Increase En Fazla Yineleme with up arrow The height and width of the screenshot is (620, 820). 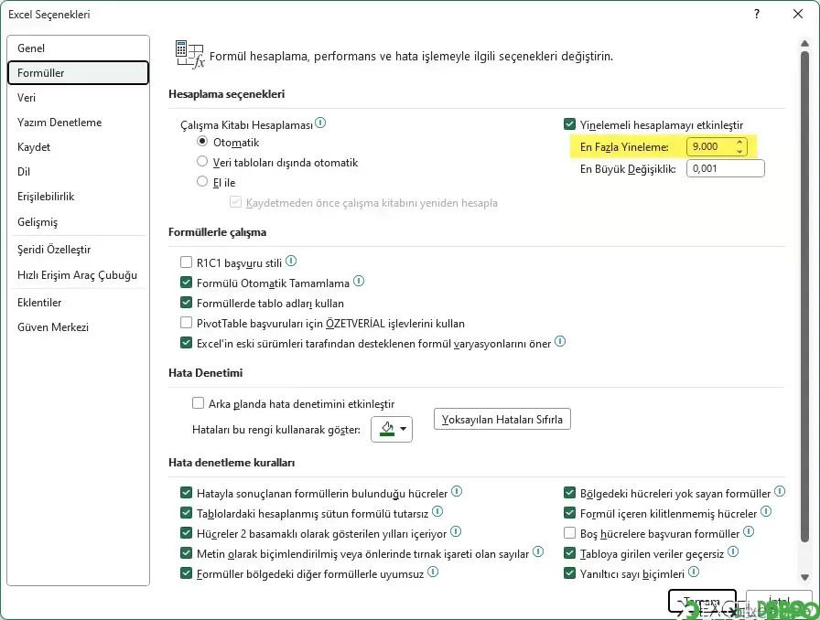739,142
